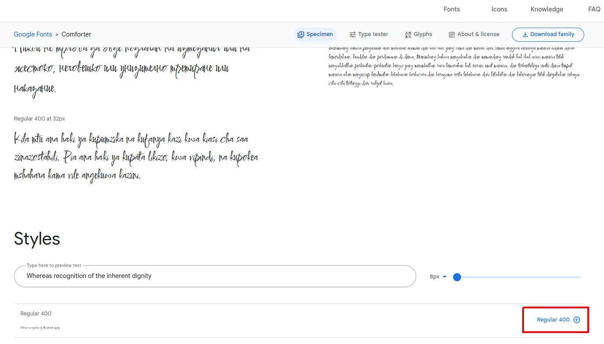Click the Comforter breadcrumb text
This screenshot has width=604, height=344.
77,34
